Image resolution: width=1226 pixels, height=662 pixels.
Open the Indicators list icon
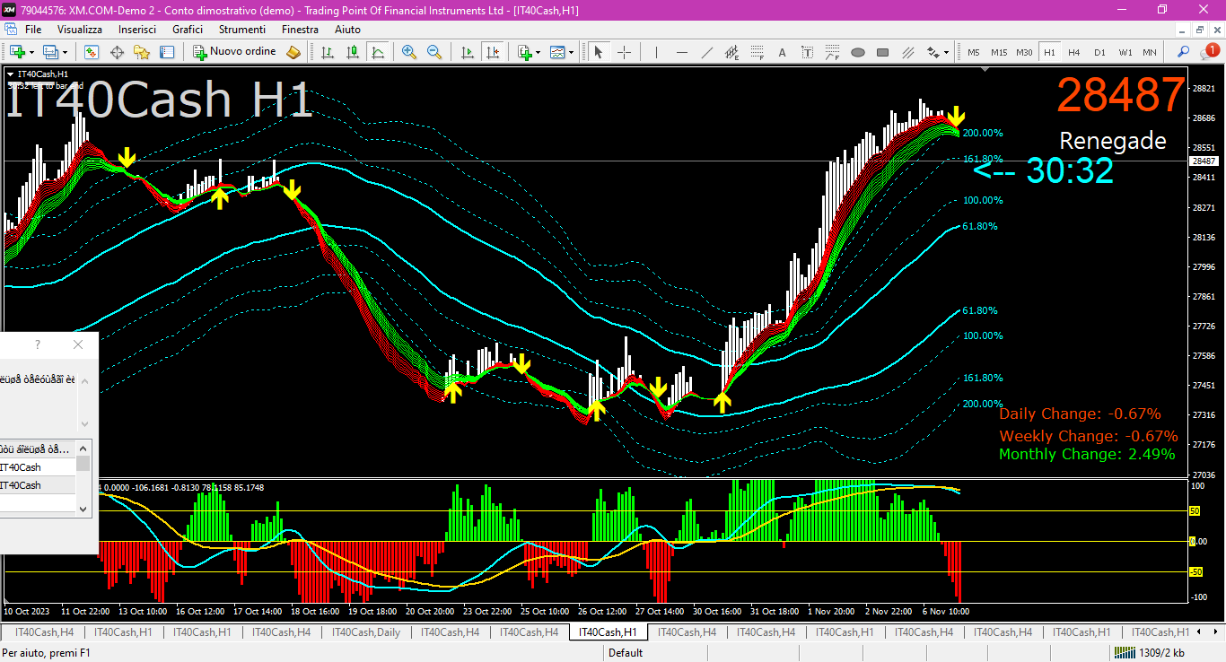click(x=524, y=52)
